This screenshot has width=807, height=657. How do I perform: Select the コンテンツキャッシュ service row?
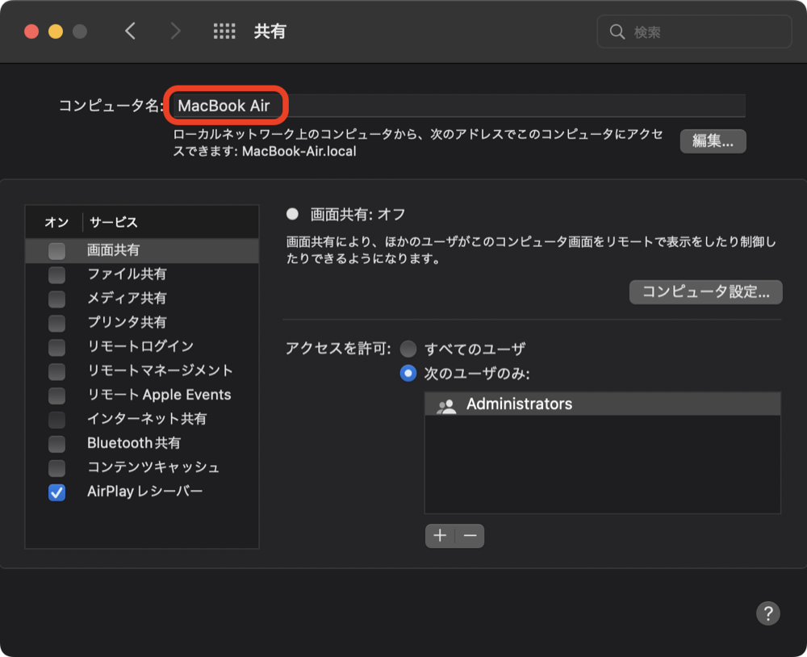(x=142, y=467)
